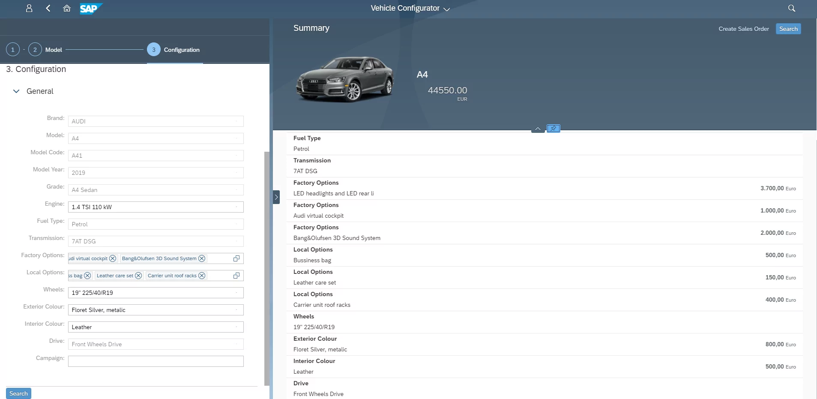The image size is (817, 399).
Task: Open the search magnifier in the header
Action: coord(792,8)
